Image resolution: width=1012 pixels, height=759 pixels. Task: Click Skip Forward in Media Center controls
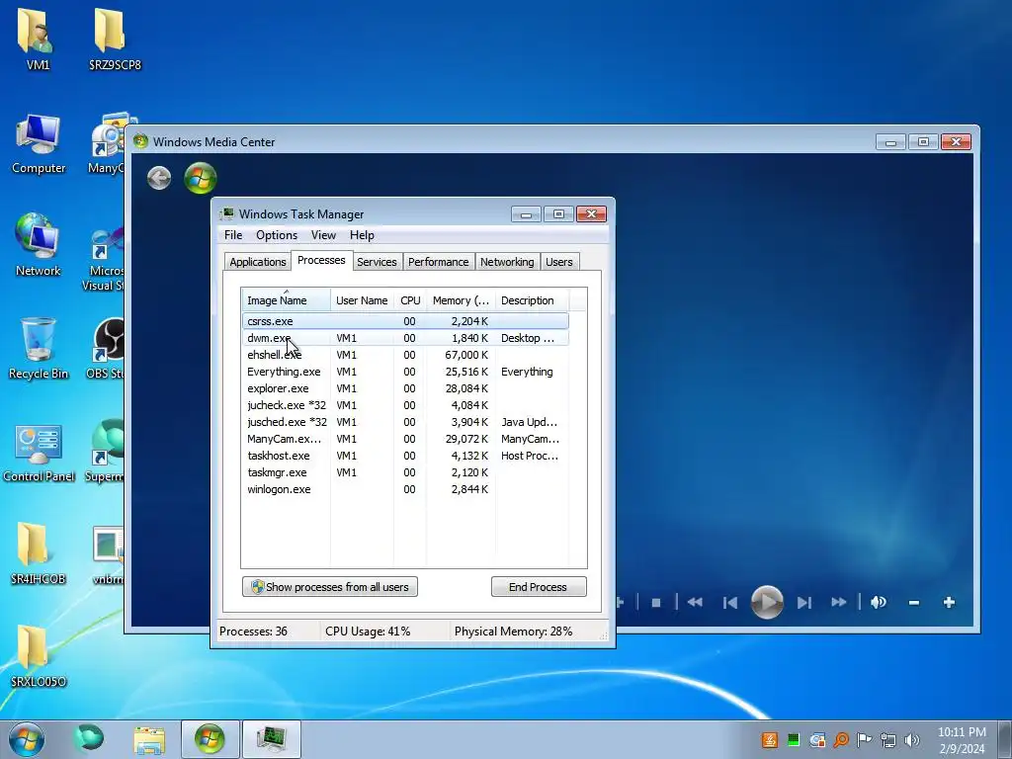coord(804,603)
